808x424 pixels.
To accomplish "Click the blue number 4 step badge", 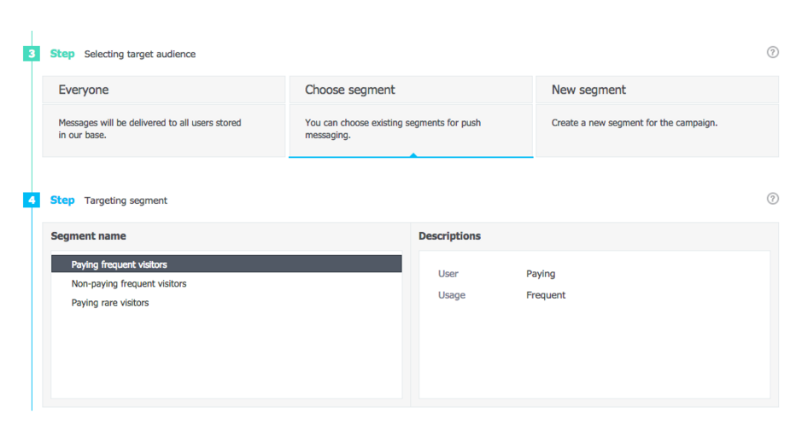I will [32, 200].
